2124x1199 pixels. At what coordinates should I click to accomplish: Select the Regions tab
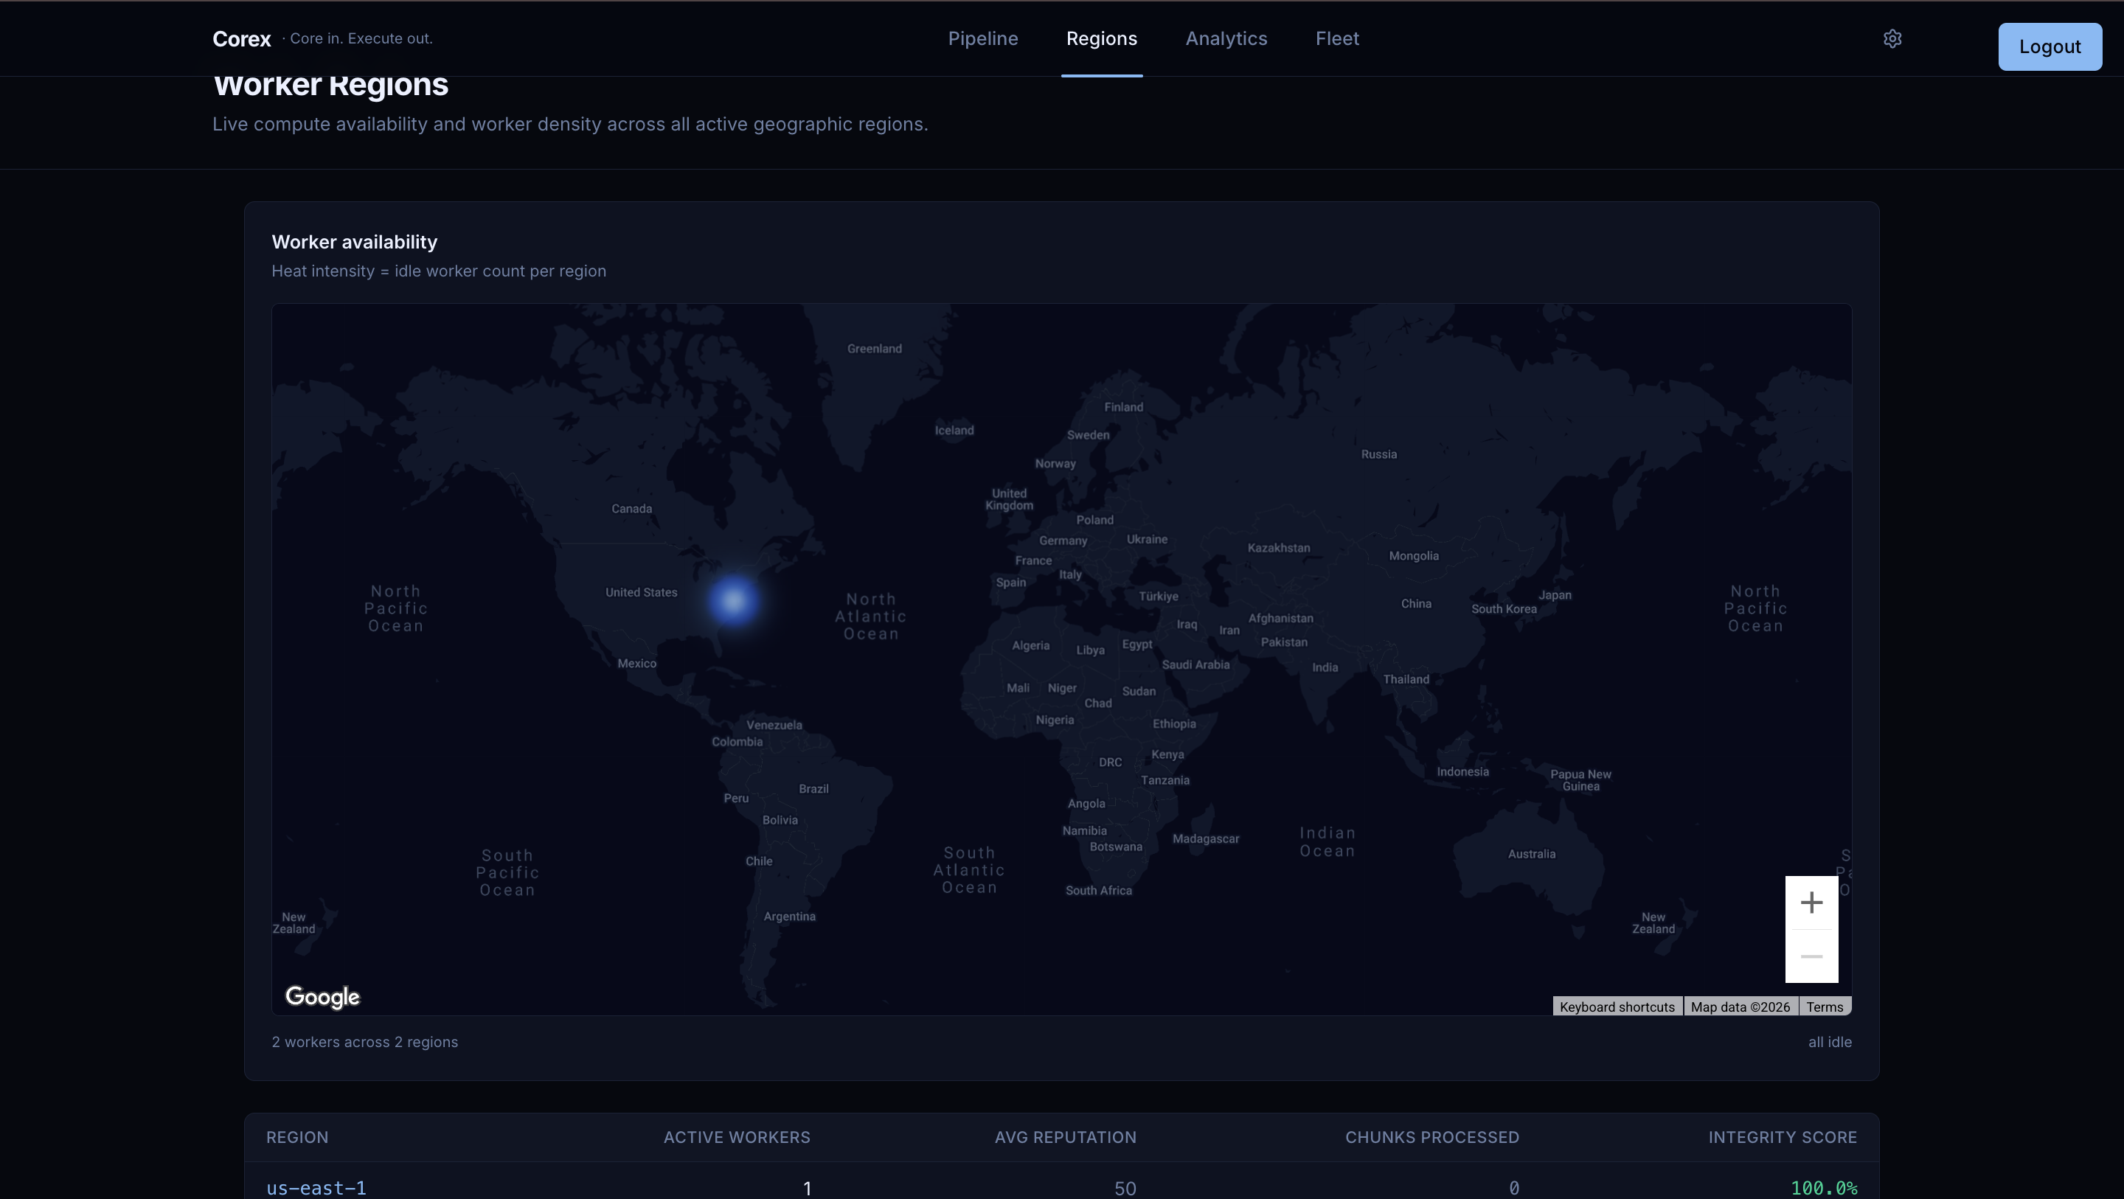pos(1101,39)
